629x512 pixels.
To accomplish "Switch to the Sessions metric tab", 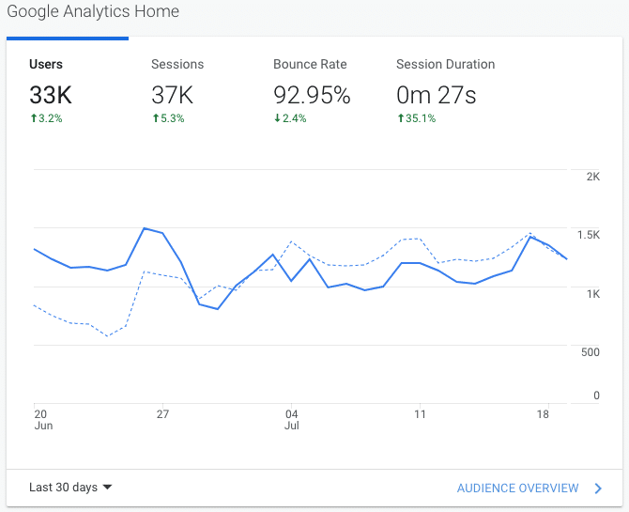I will coord(177,65).
